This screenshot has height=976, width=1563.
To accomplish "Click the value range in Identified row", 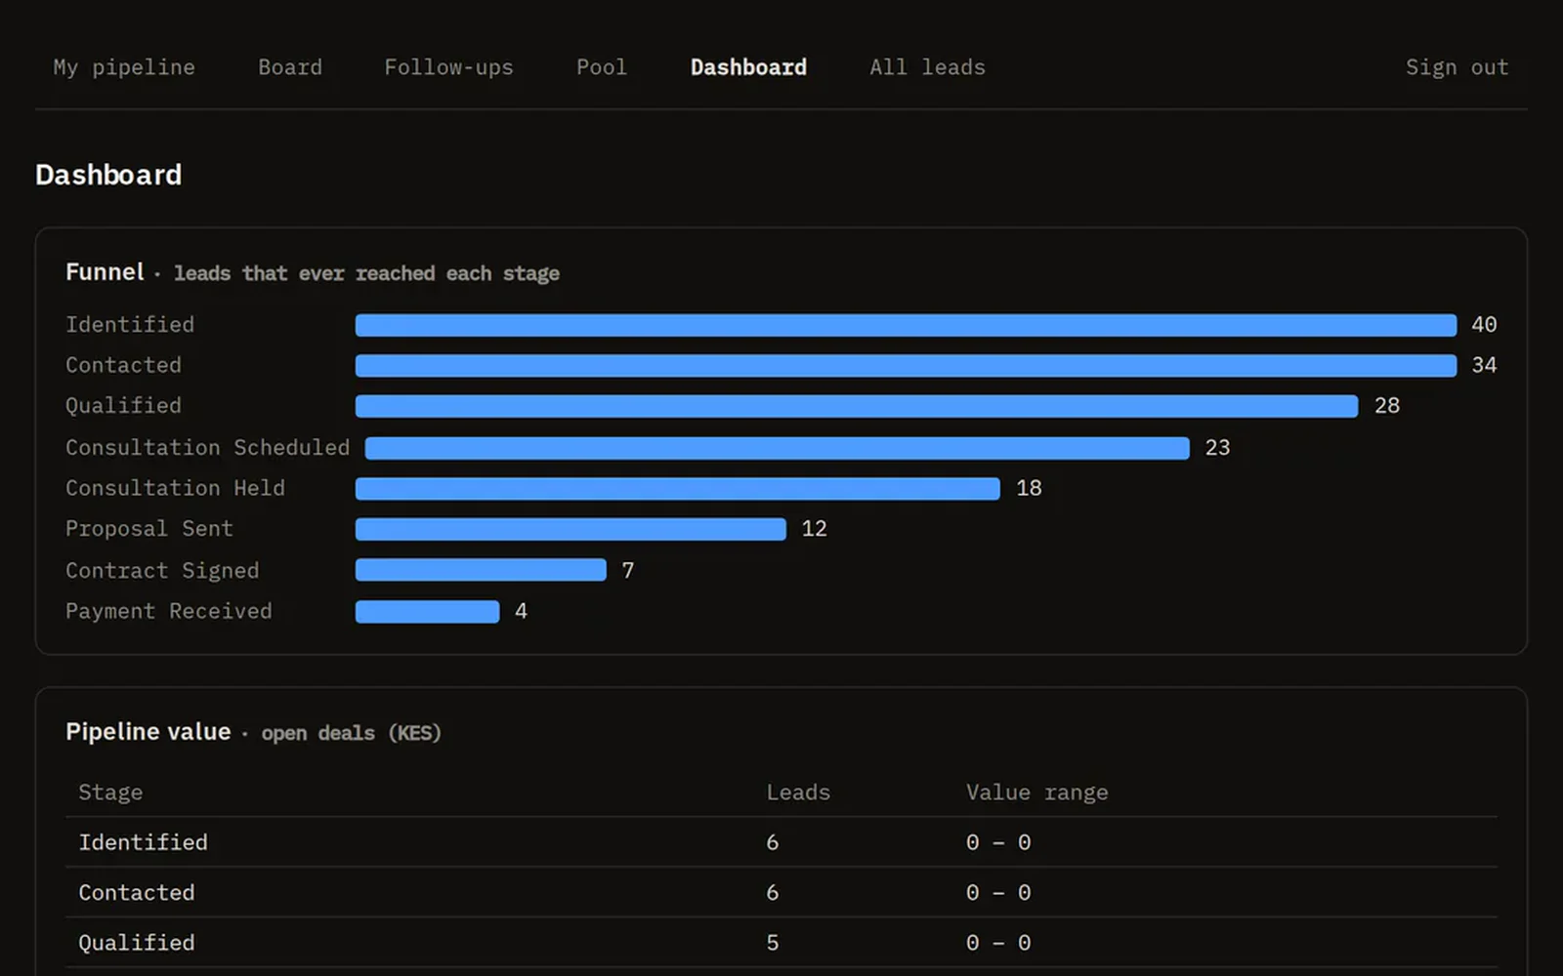I will coord(998,842).
